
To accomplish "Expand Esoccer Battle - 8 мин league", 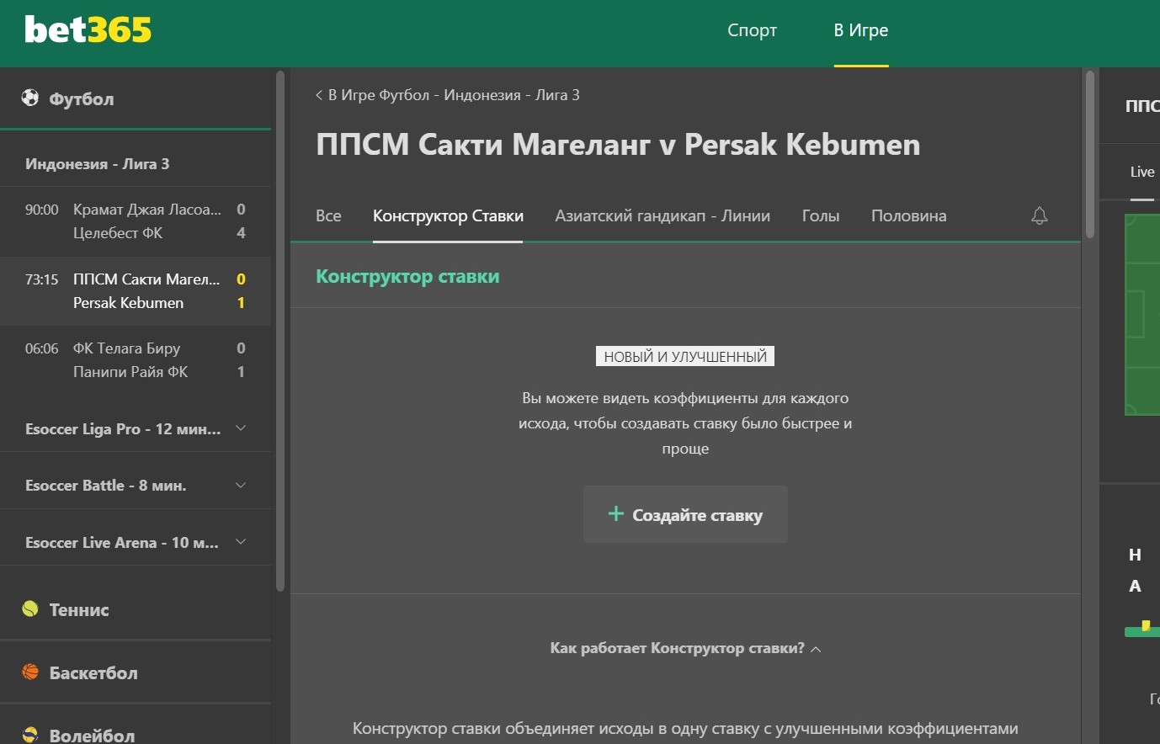I will tap(136, 486).
